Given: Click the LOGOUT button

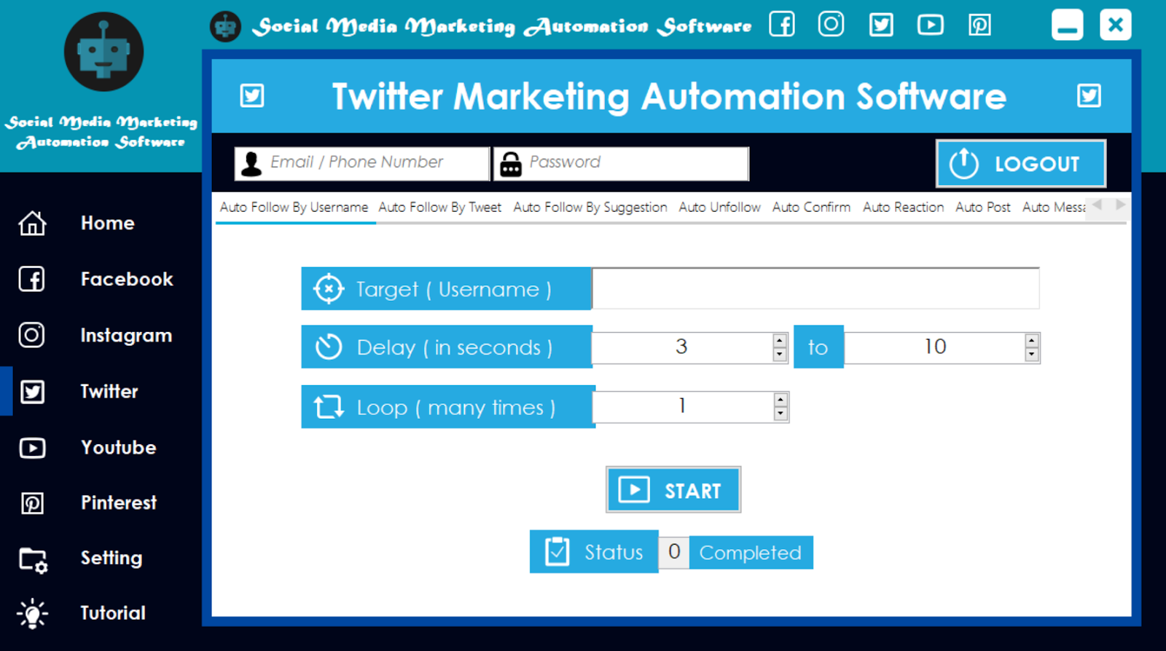Looking at the screenshot, I should [1021, 164].
